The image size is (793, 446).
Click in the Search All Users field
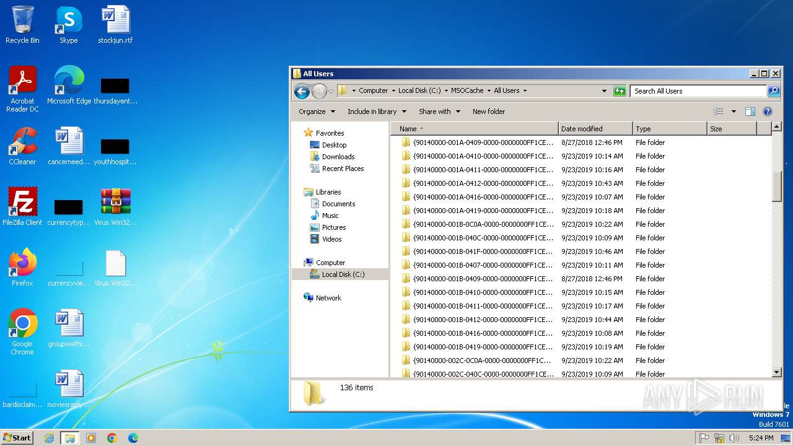[699, 91]
